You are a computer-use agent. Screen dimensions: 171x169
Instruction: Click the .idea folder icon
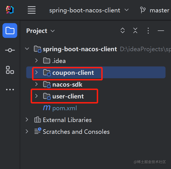tap(47, 60)
